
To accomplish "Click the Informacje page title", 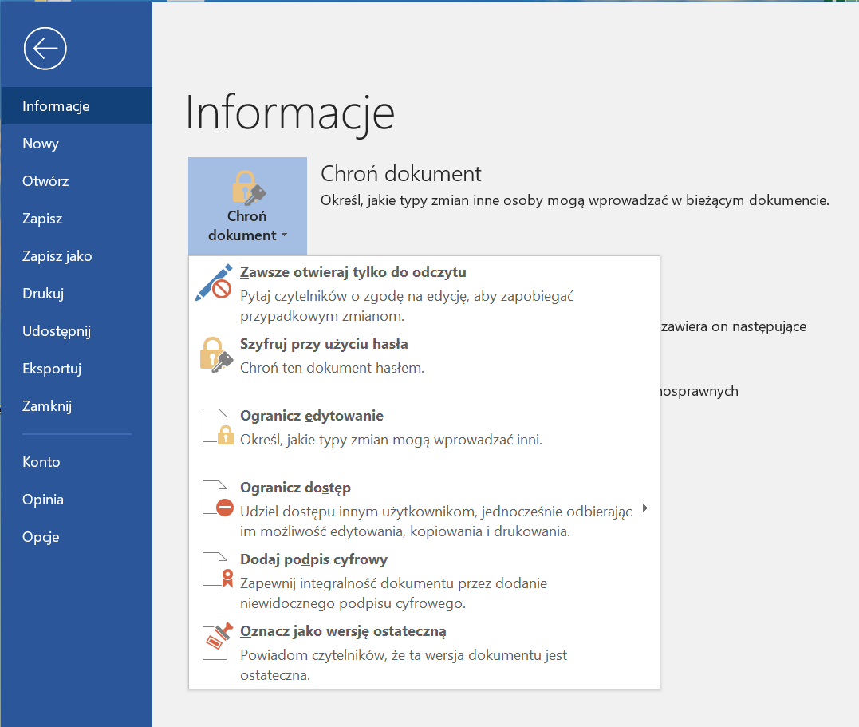I will pyautogui.click(x=290, y=113).
